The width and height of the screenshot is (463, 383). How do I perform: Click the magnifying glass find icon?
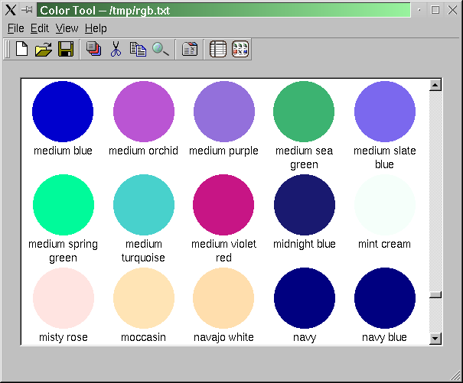pyautogui.click(x=161, y=49)
